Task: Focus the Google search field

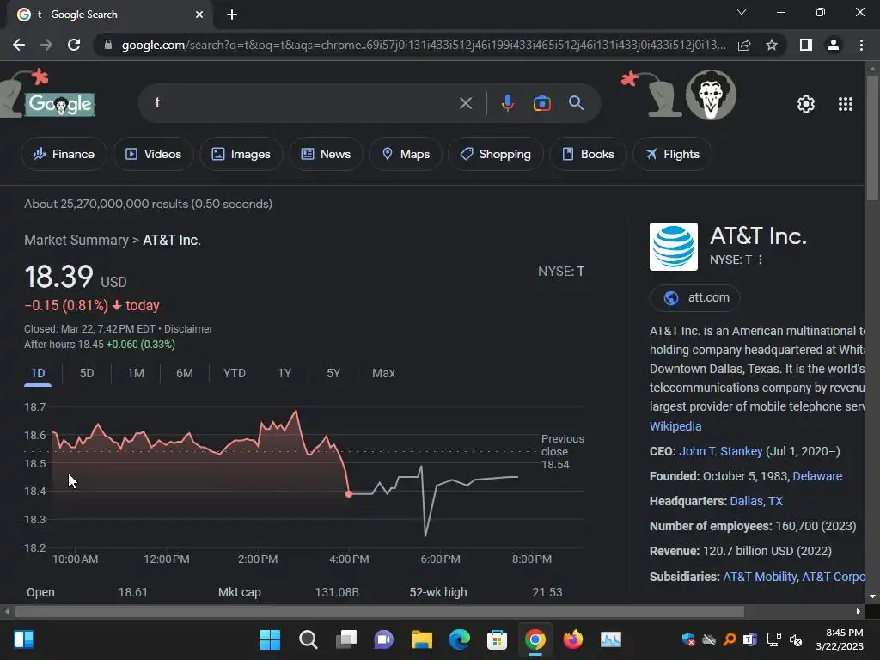Action: click(303, 103)
